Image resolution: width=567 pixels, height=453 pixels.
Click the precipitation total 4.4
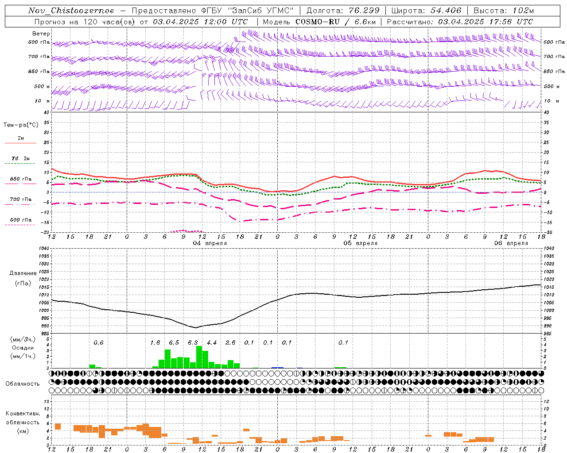pos(212,342)
